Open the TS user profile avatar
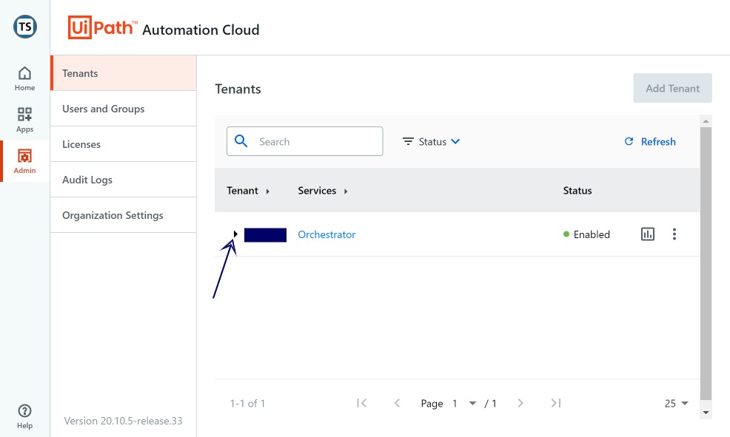The width and height of the screenshot is (730, 437). pyautogui.click(x=25, y=27)
